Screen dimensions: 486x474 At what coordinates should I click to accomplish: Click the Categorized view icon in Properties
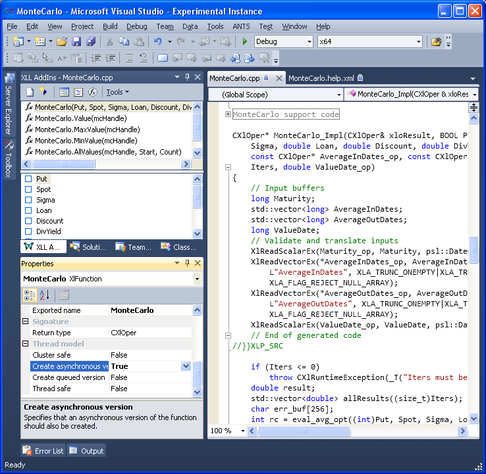point(30,295)
